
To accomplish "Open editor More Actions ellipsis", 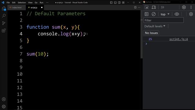I will click(139, 7).
